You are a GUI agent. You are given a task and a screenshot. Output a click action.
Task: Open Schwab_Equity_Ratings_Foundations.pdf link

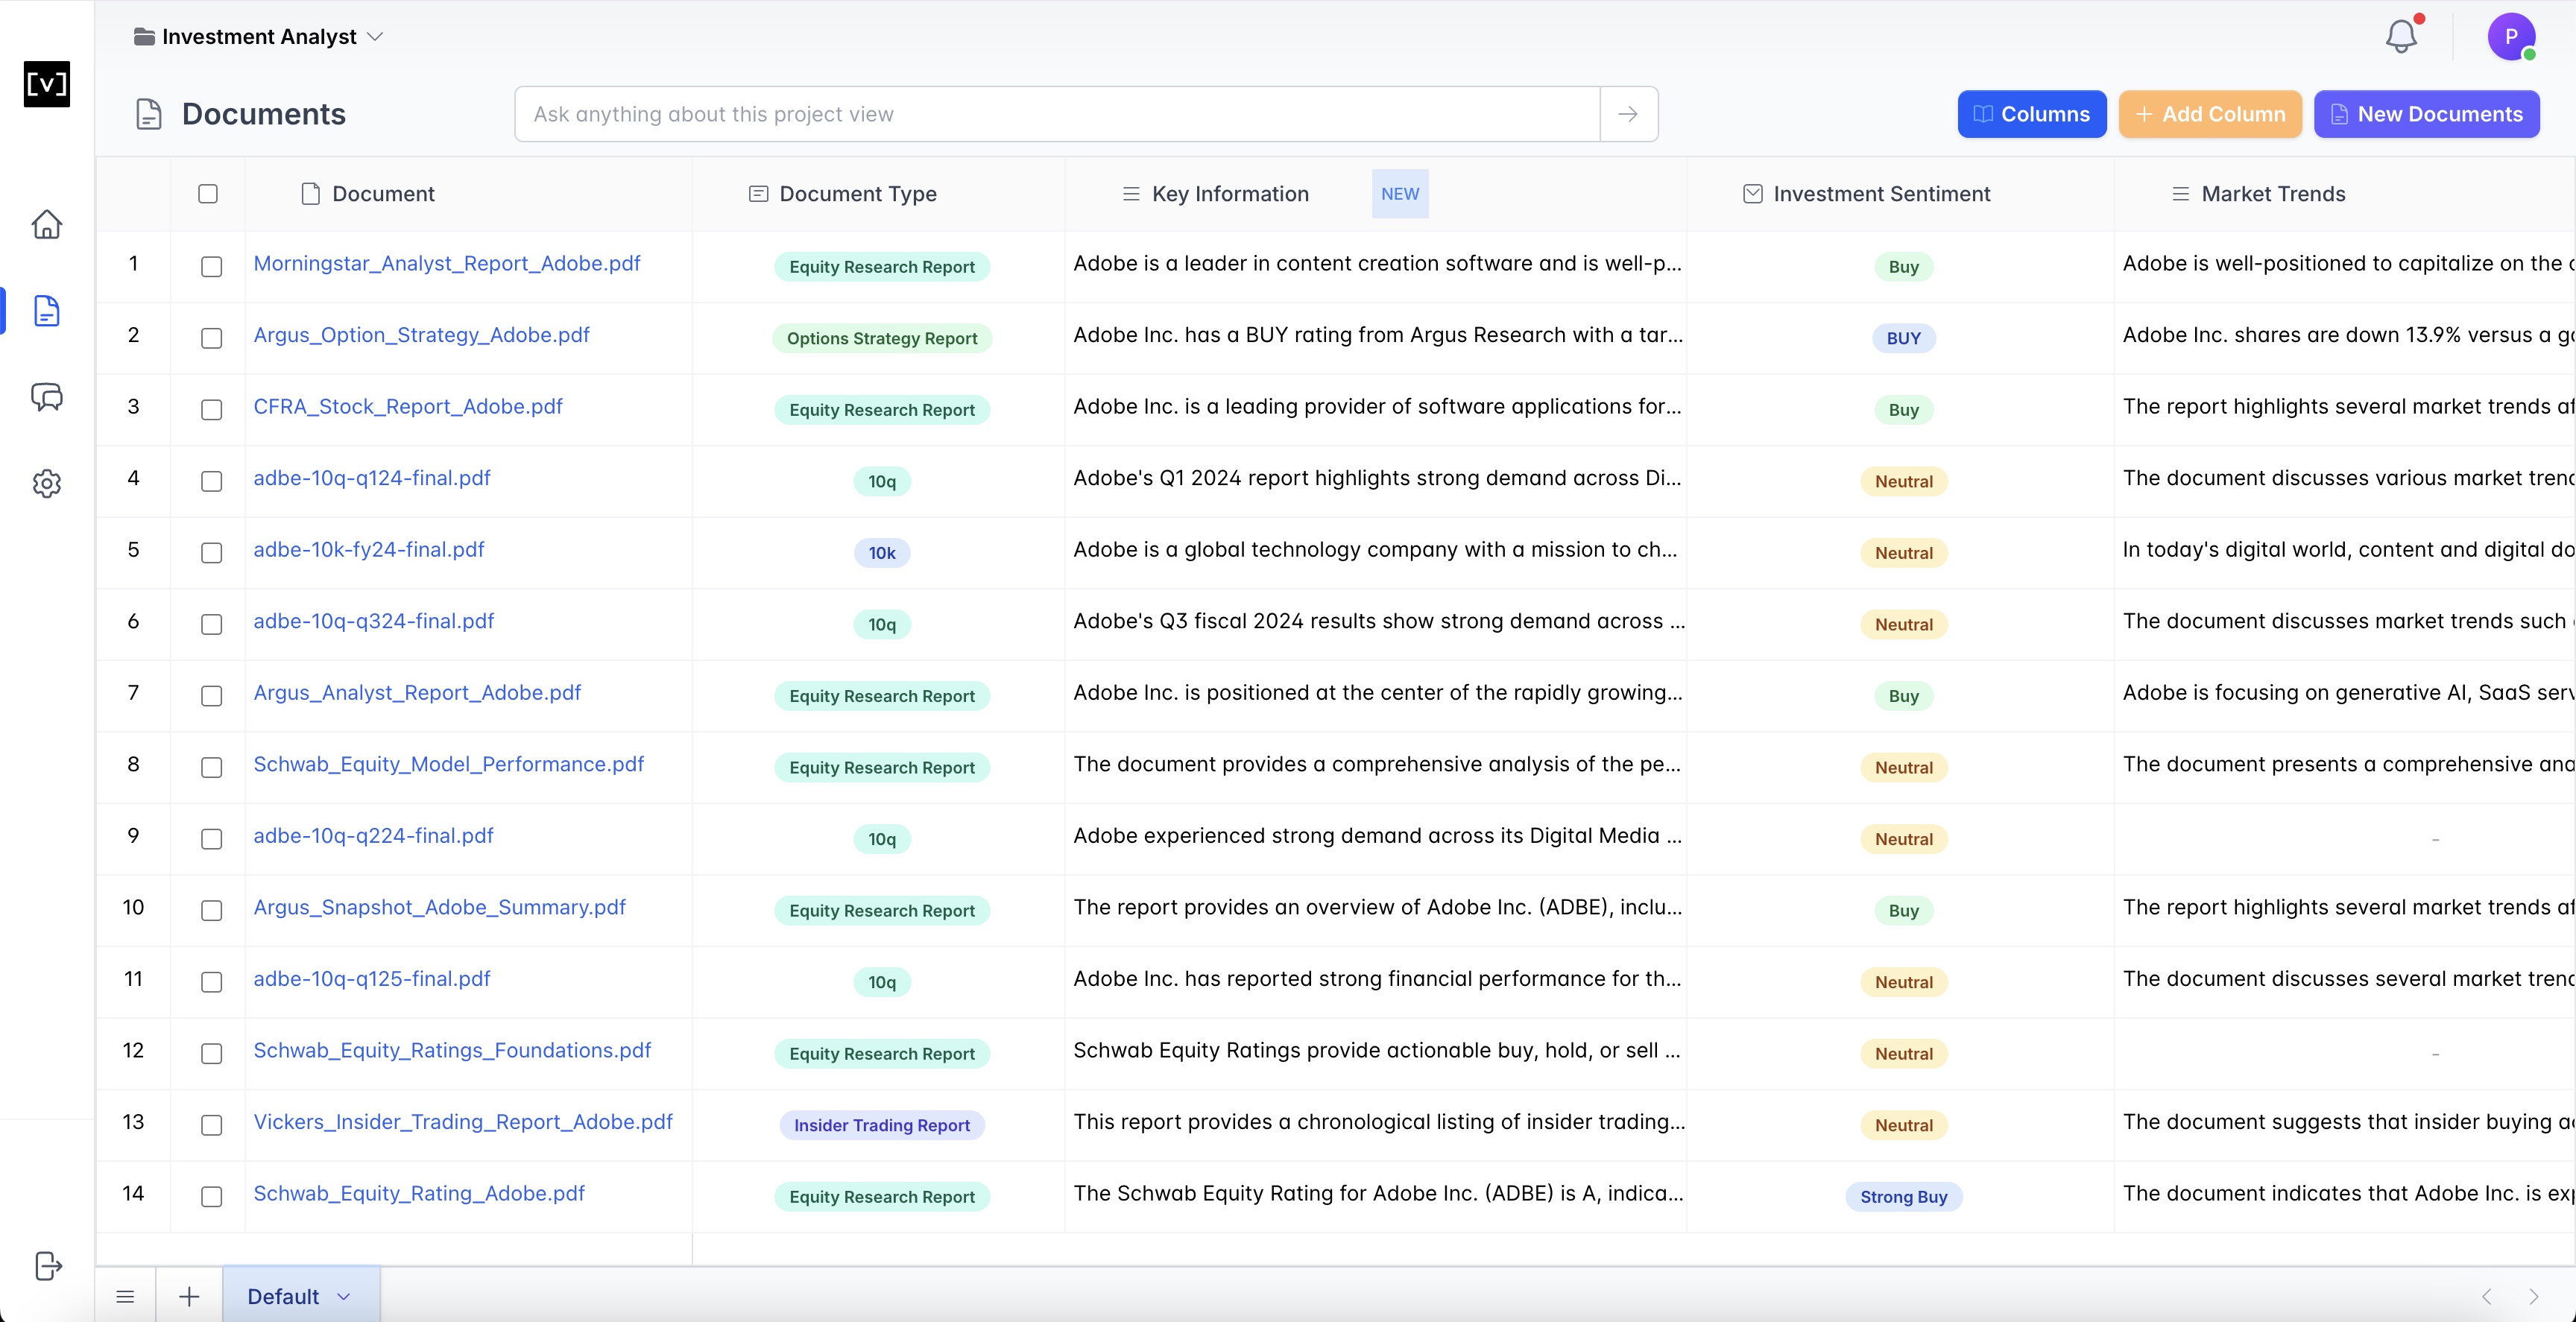click(452, 1050)
